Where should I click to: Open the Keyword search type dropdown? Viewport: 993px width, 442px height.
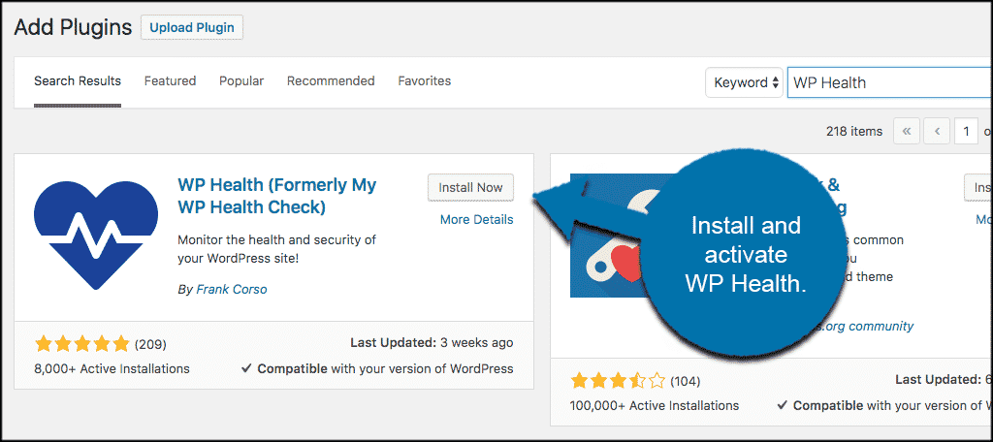(745, 82)
